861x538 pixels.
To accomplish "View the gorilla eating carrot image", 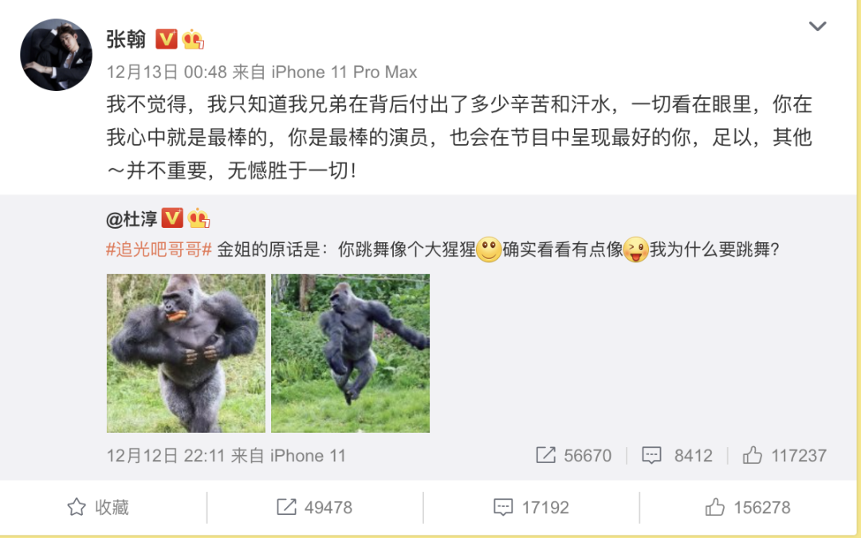I will tap(186, 354).
